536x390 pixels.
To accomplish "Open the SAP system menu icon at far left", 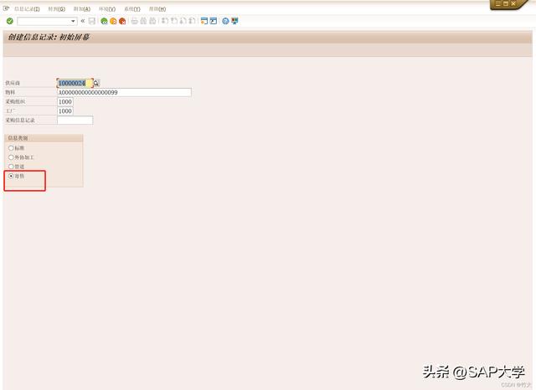I will [x=6, y=8].
